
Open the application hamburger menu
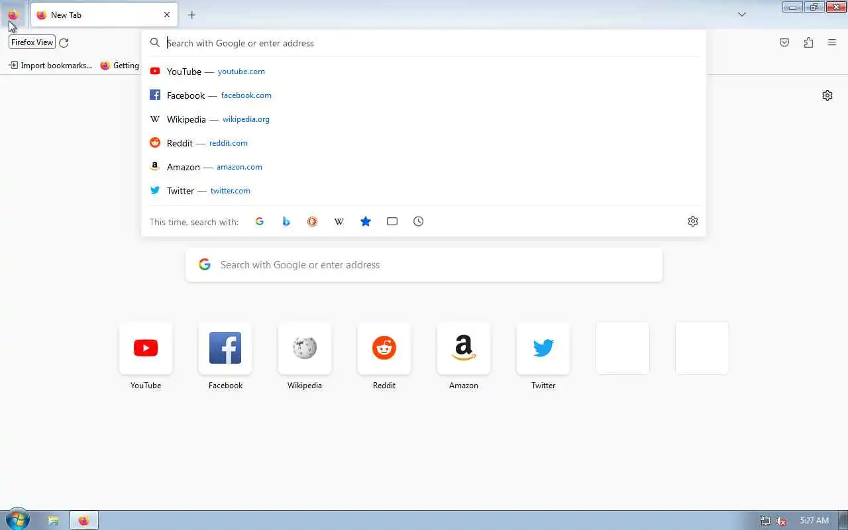coord(832,43)
